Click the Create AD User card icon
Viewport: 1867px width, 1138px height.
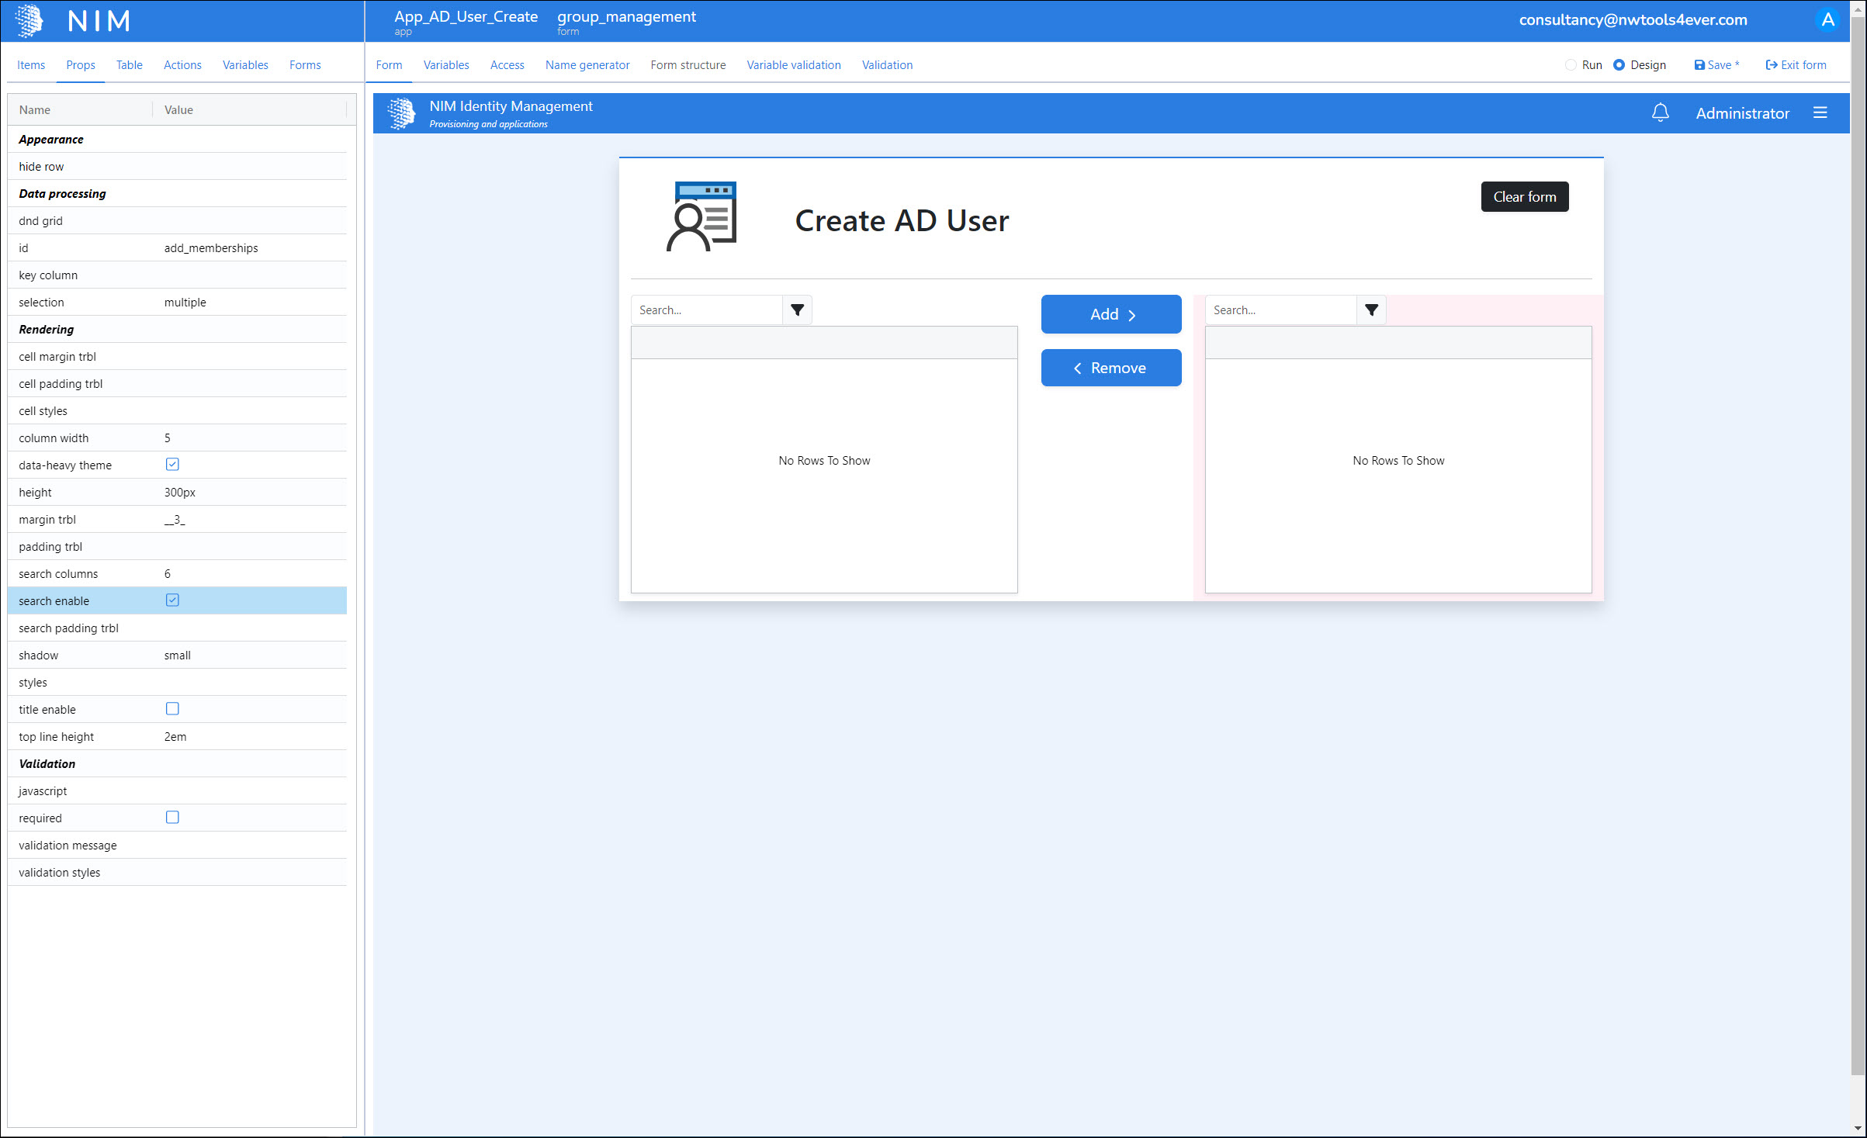click(701, 216)
